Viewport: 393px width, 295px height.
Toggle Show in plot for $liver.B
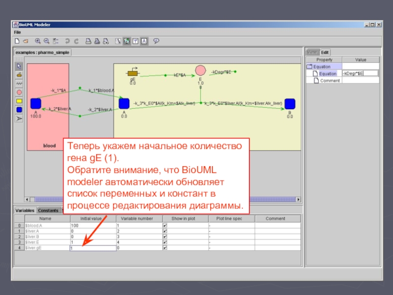pos(165,236)
